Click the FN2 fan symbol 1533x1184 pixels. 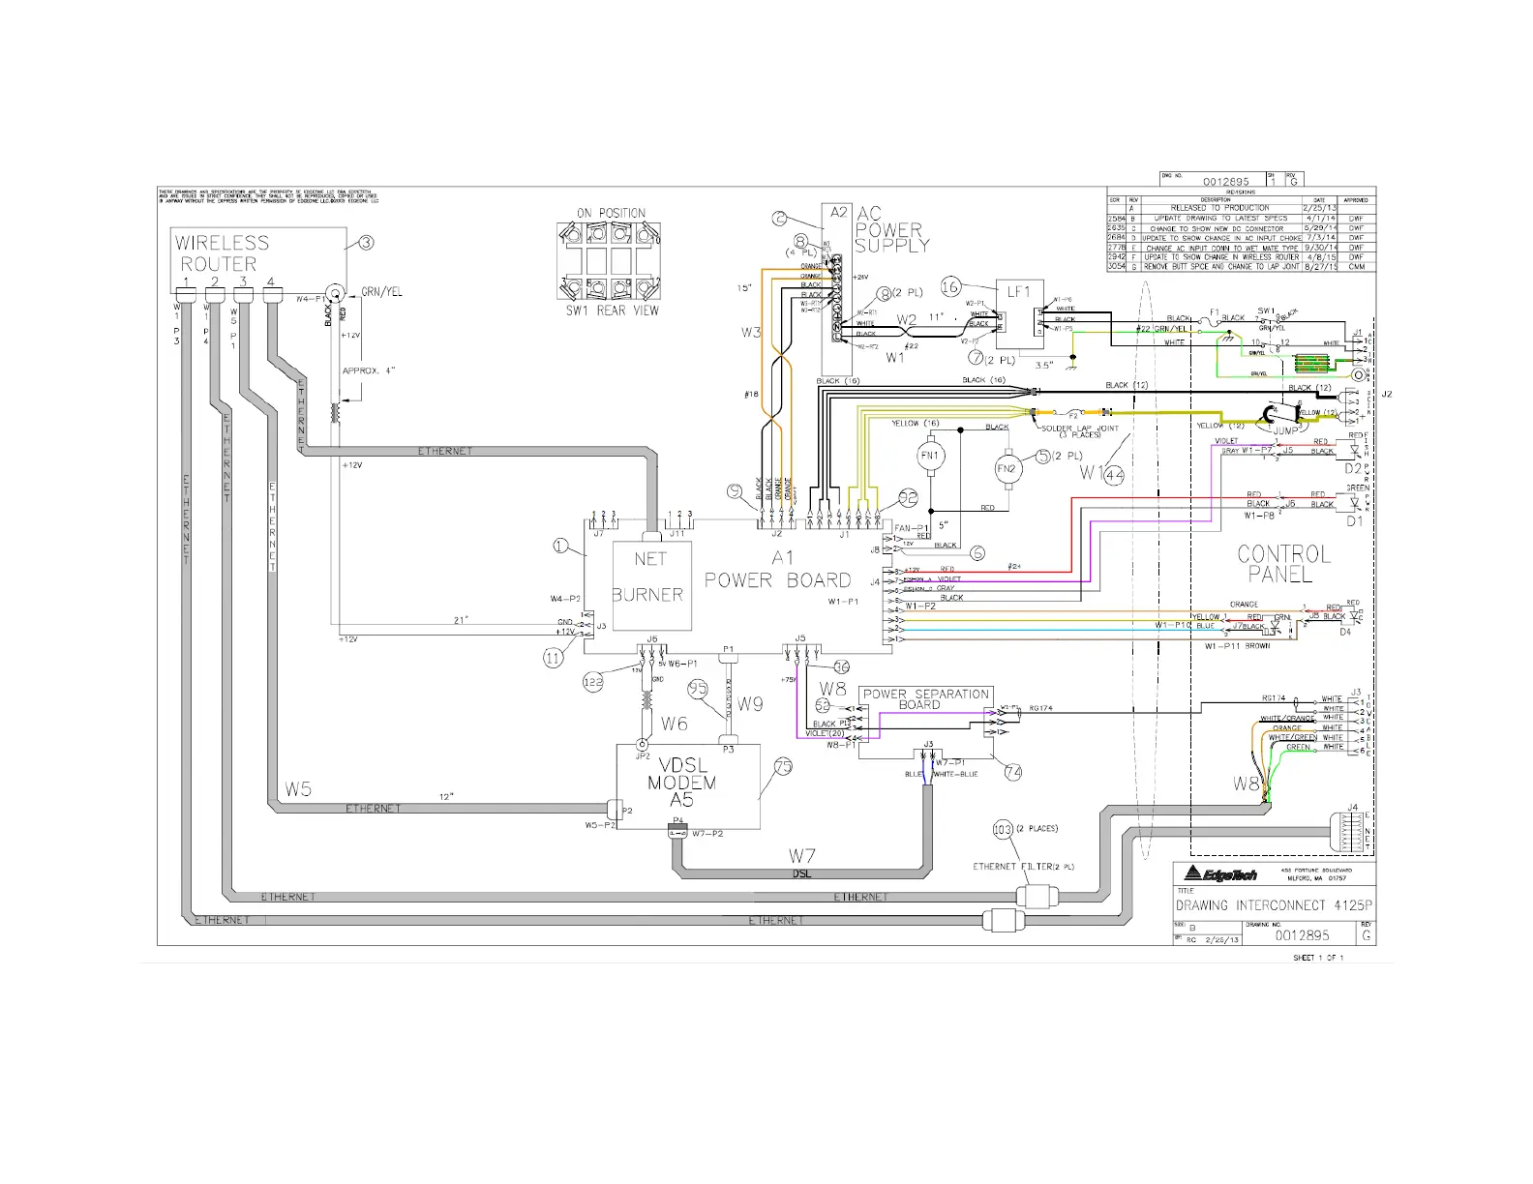[x=1007, y=468]
